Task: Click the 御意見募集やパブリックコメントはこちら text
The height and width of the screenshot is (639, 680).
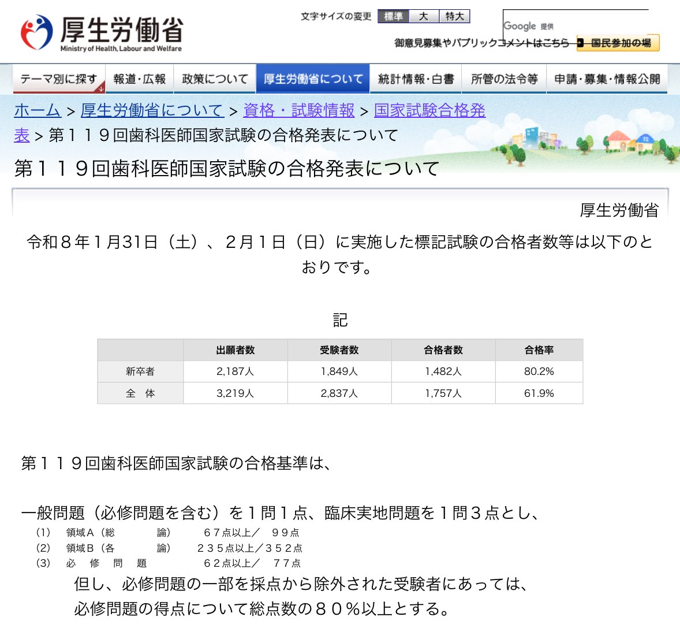Action: point(481,43)
